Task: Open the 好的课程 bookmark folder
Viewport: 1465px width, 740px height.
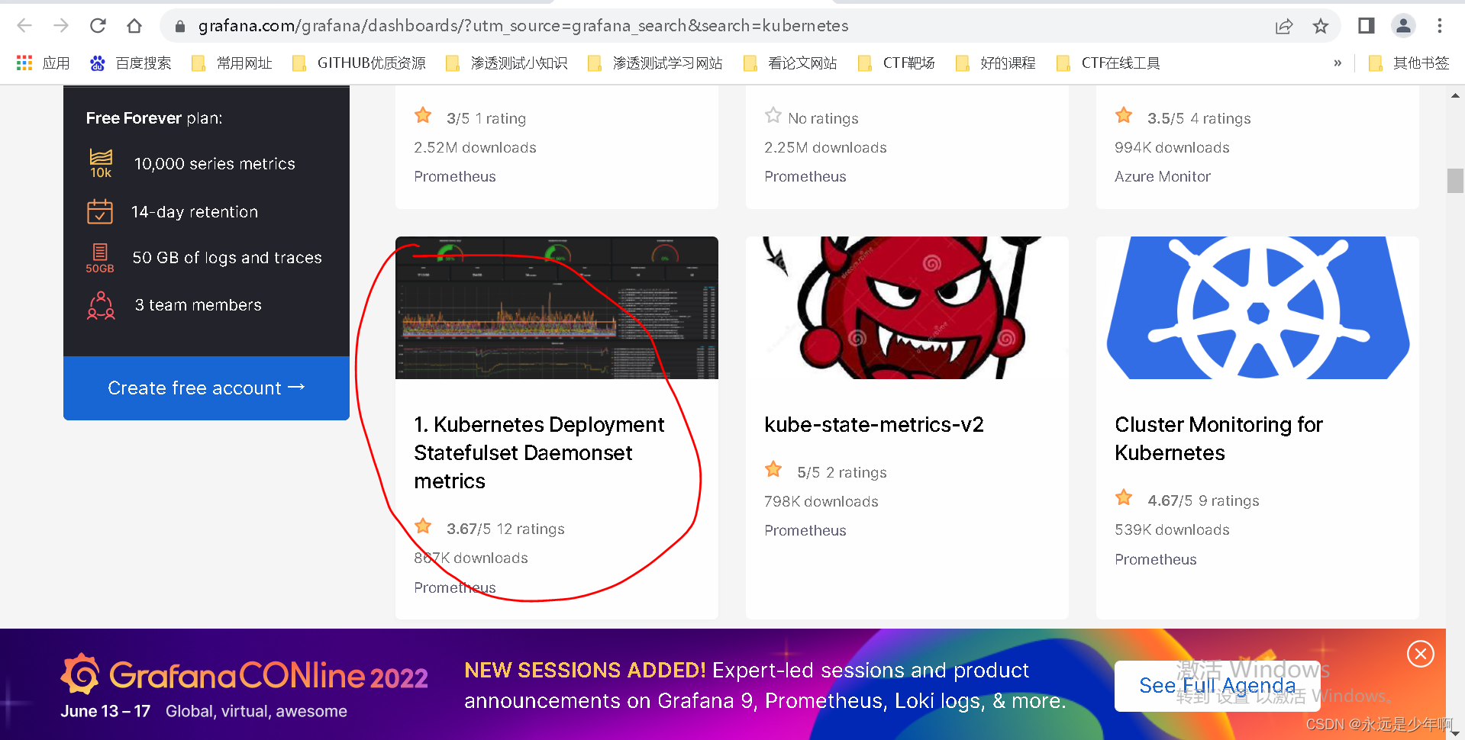Action: pos(995,63)
